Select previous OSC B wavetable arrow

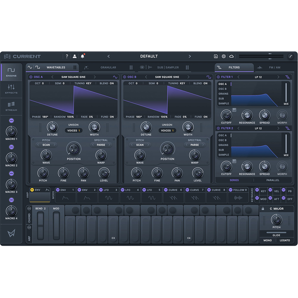(x=146, y=77)
